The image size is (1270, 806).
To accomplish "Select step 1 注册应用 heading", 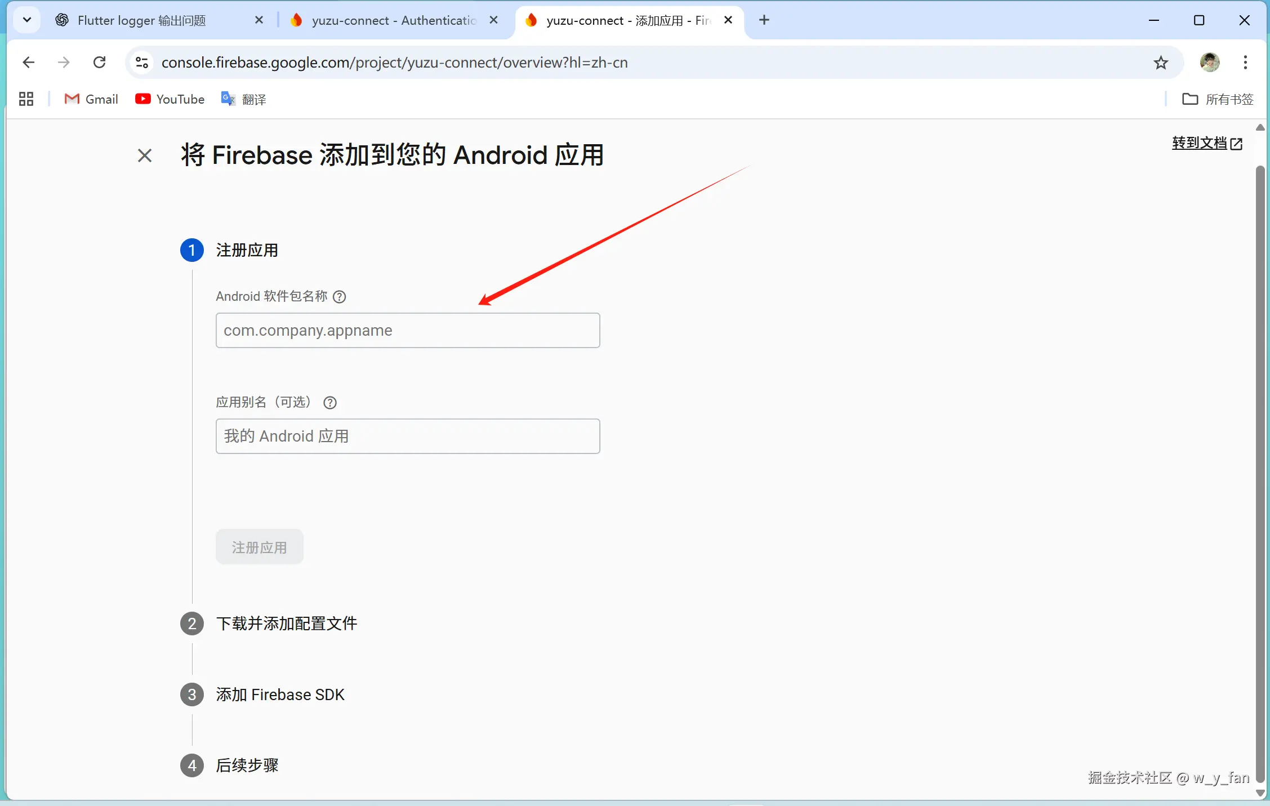I will coord(247,250).
